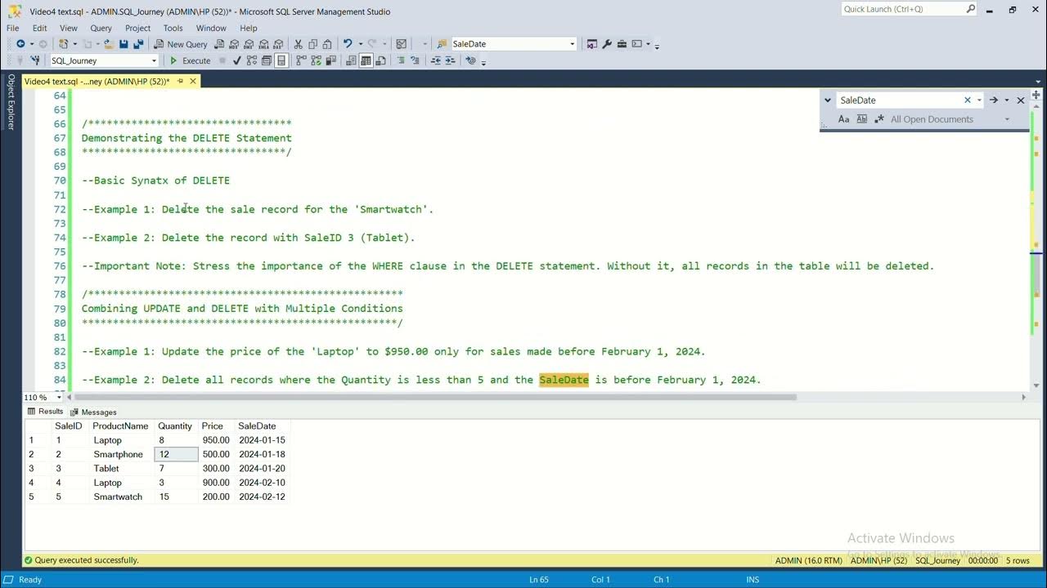
Task: Click the Cut scissors icon
Action: [x=298, y=44]
